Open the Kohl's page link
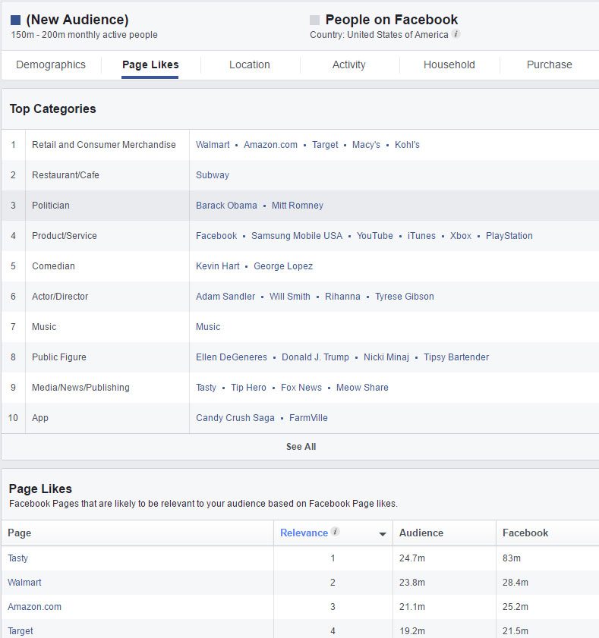Screen dimensions: 599x638 [x=407, y=145]
